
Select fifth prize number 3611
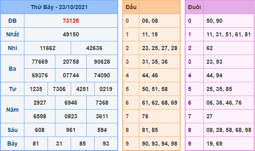[x=102, y=117]
